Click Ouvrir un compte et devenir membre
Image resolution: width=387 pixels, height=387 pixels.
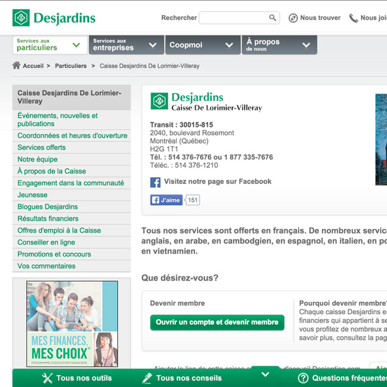(217, 322)
